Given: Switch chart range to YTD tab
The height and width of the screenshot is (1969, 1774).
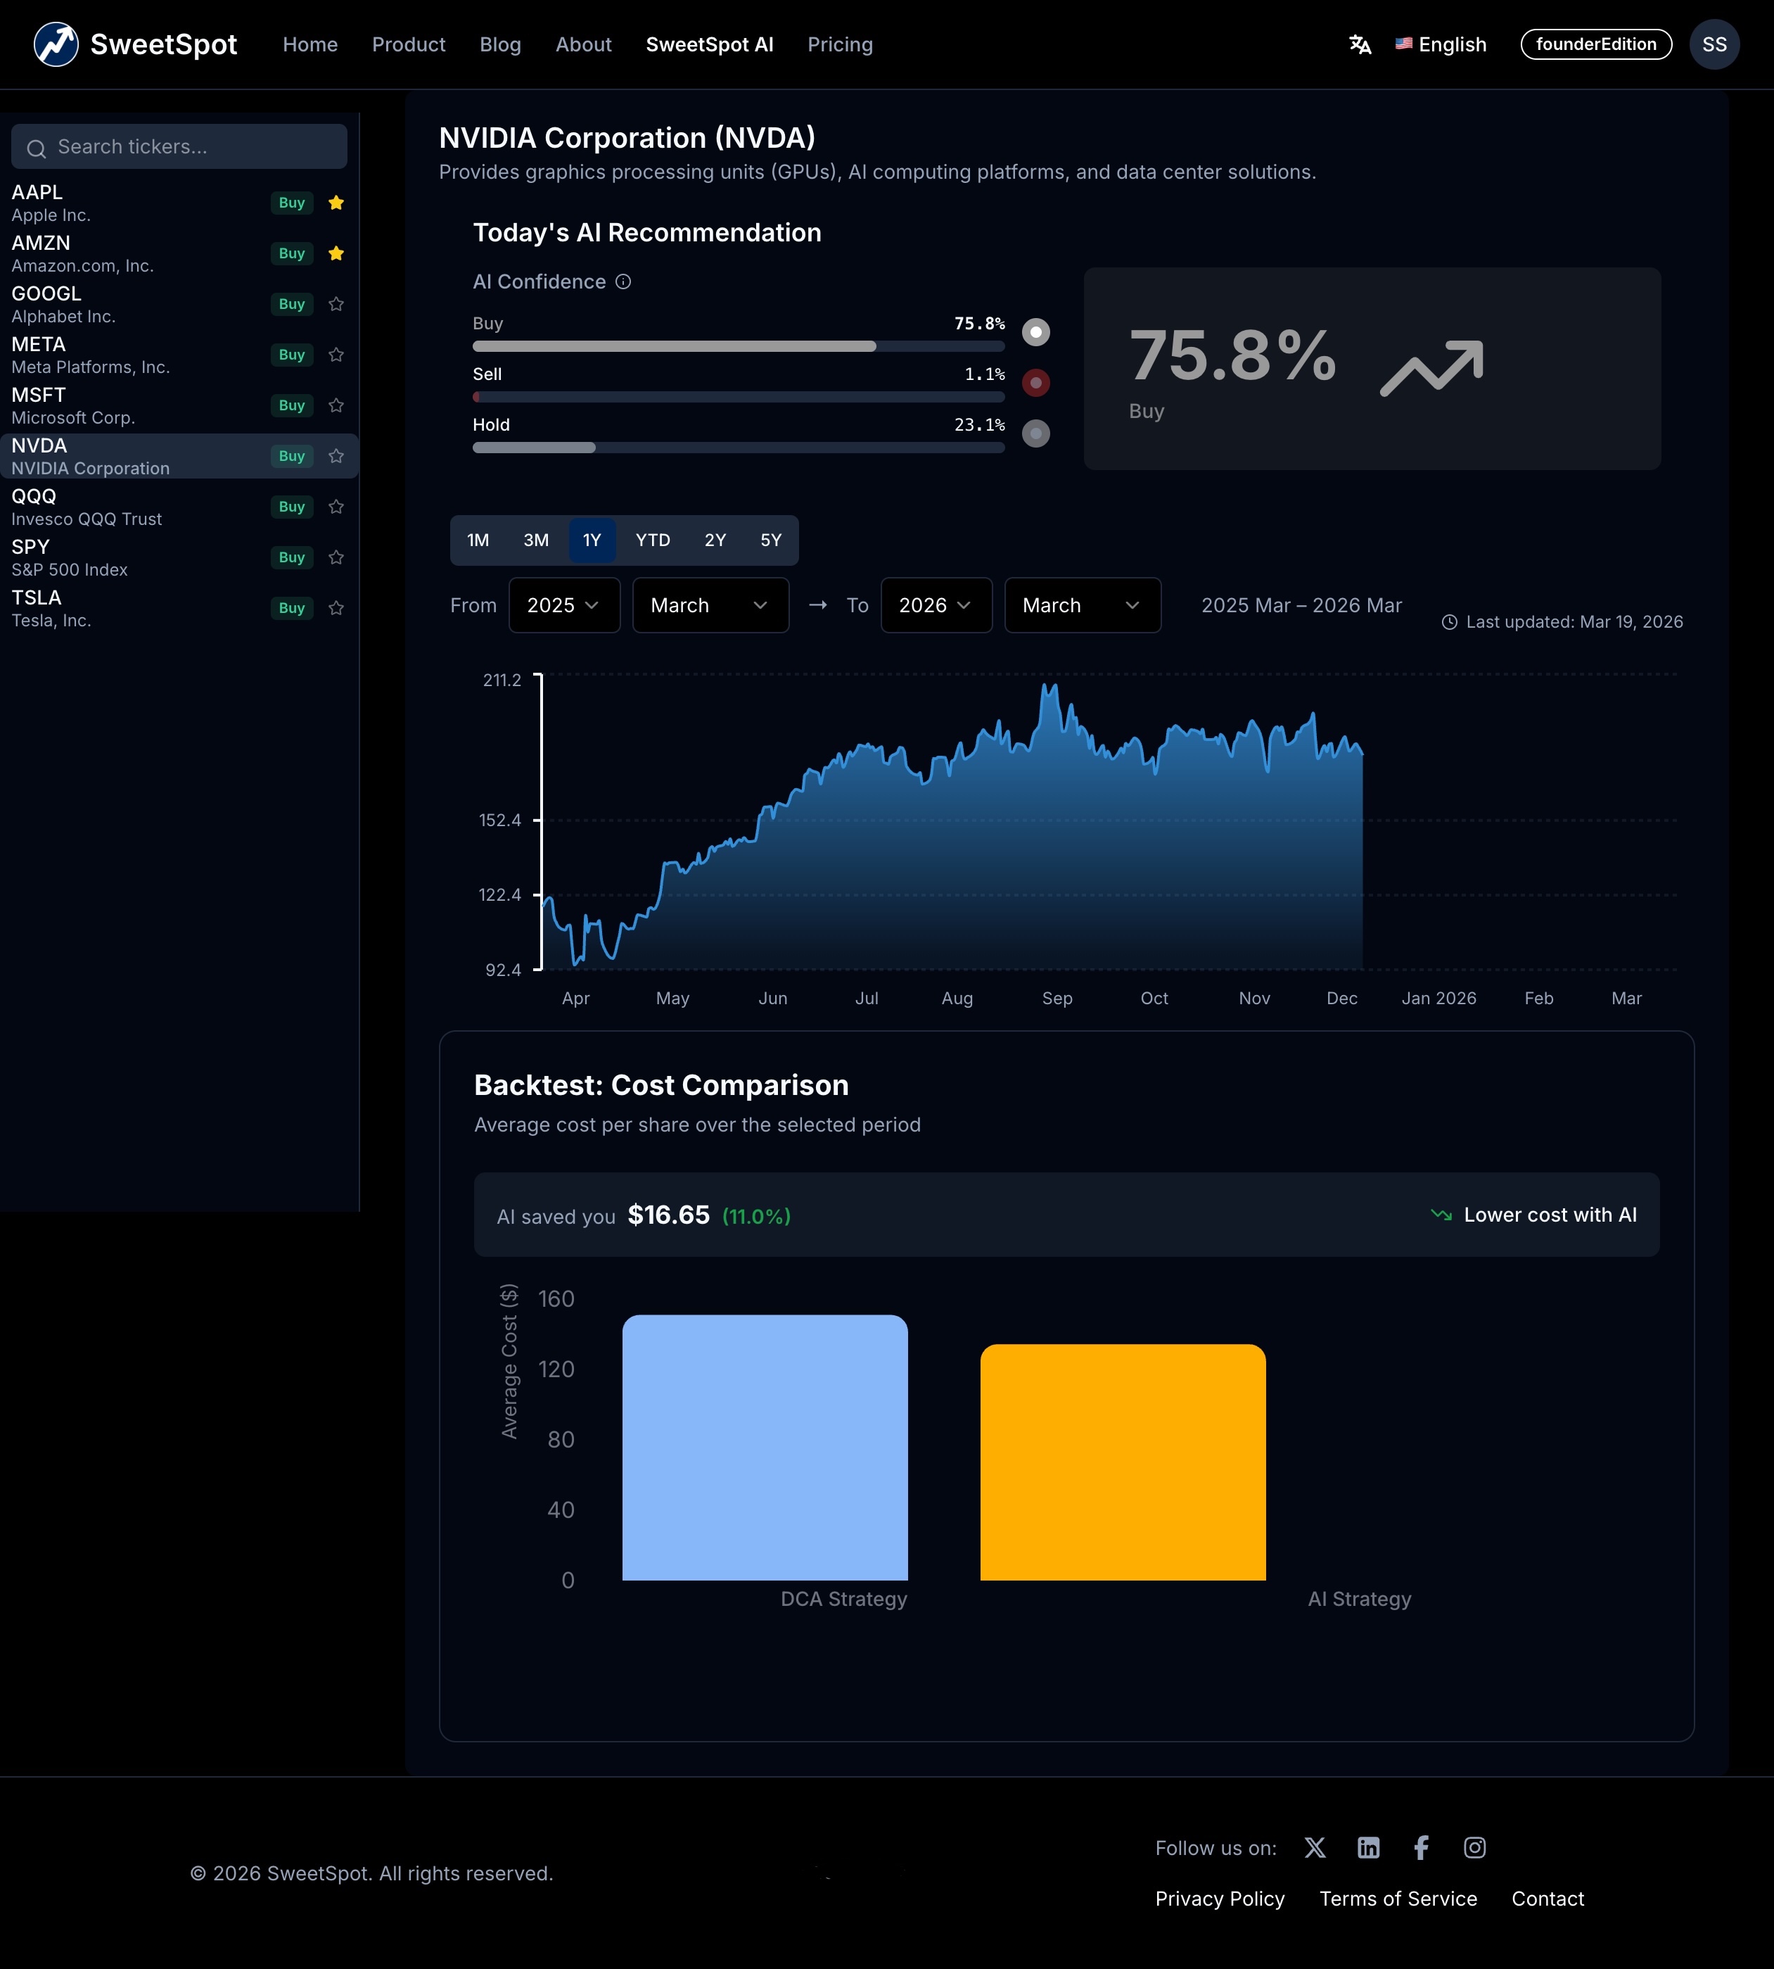Looking at the screenshot, I should pos(652,539).
